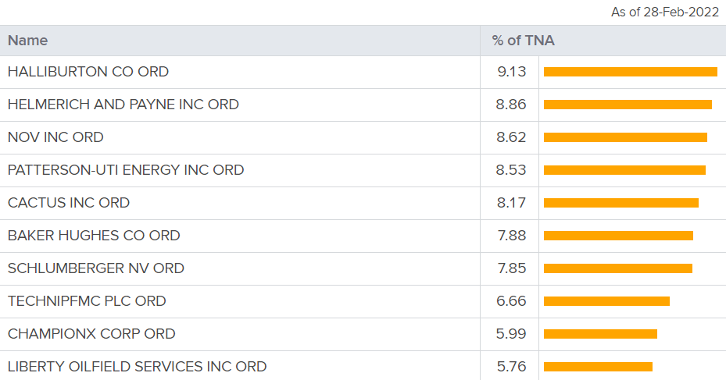Click the 8.17 value for Cactus

[x=512, y=203]
